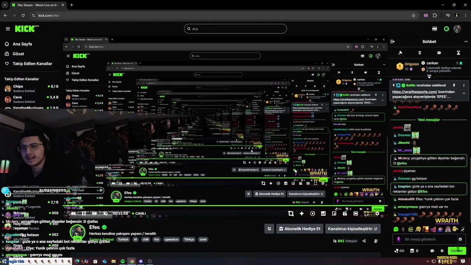
Task: Open the clips icon in header
Action: pyautogui.click(x=435, y=29)
